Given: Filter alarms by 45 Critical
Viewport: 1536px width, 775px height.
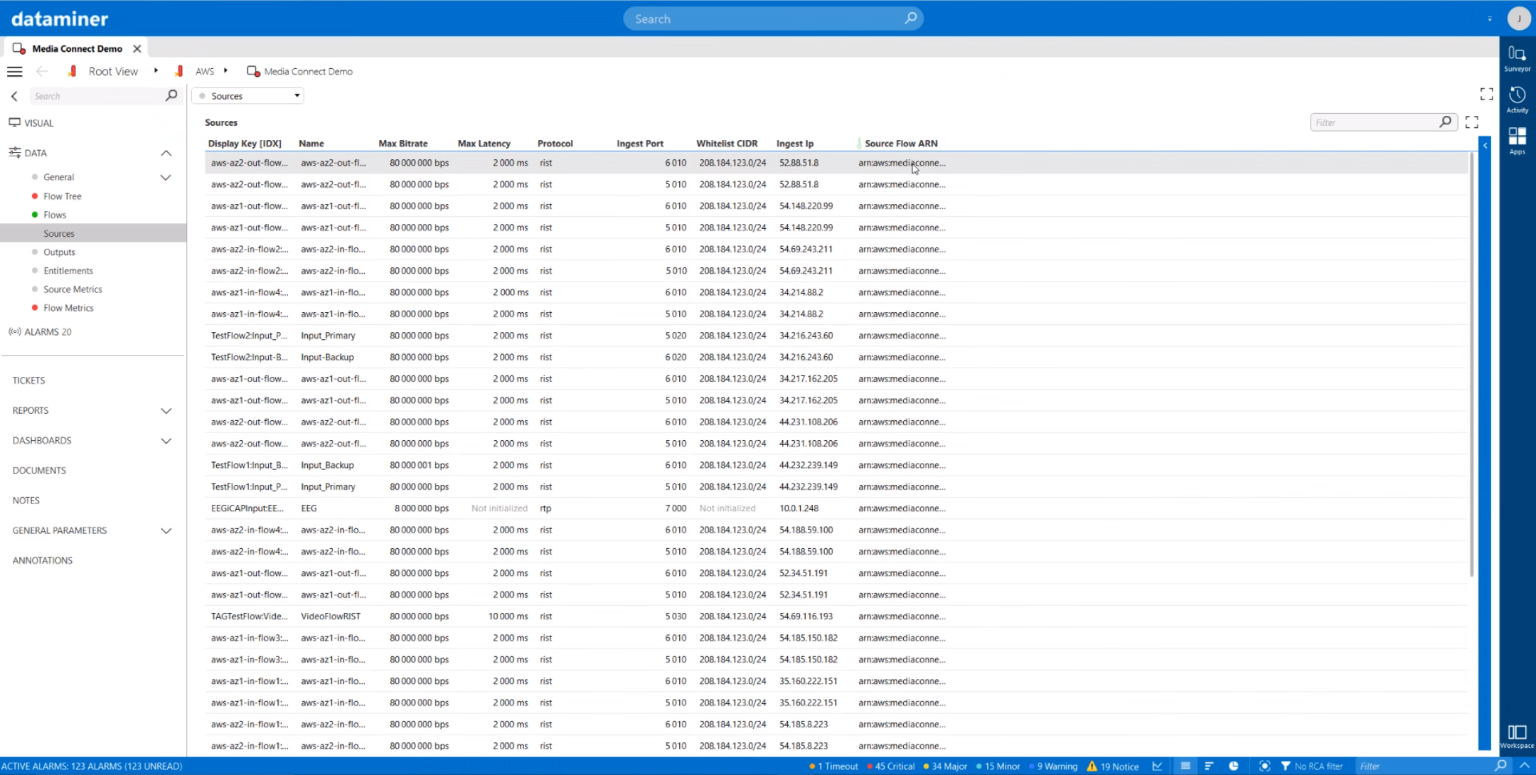Looking at the screenshot, I should click(x=891, y=766).
